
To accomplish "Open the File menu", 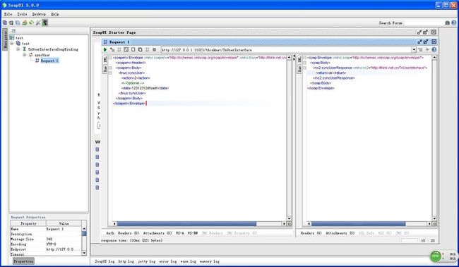I will pyautogui.click(x=8, y=14).
